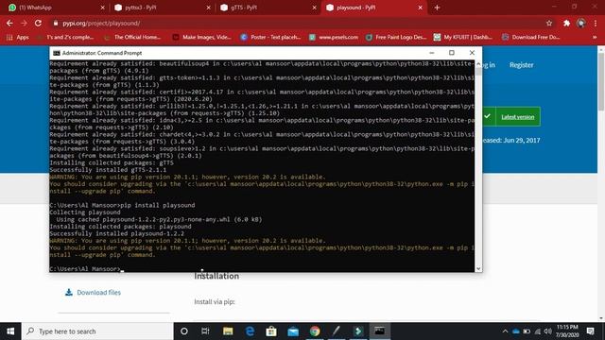Open network settings from the tray icon

(538, 331)
